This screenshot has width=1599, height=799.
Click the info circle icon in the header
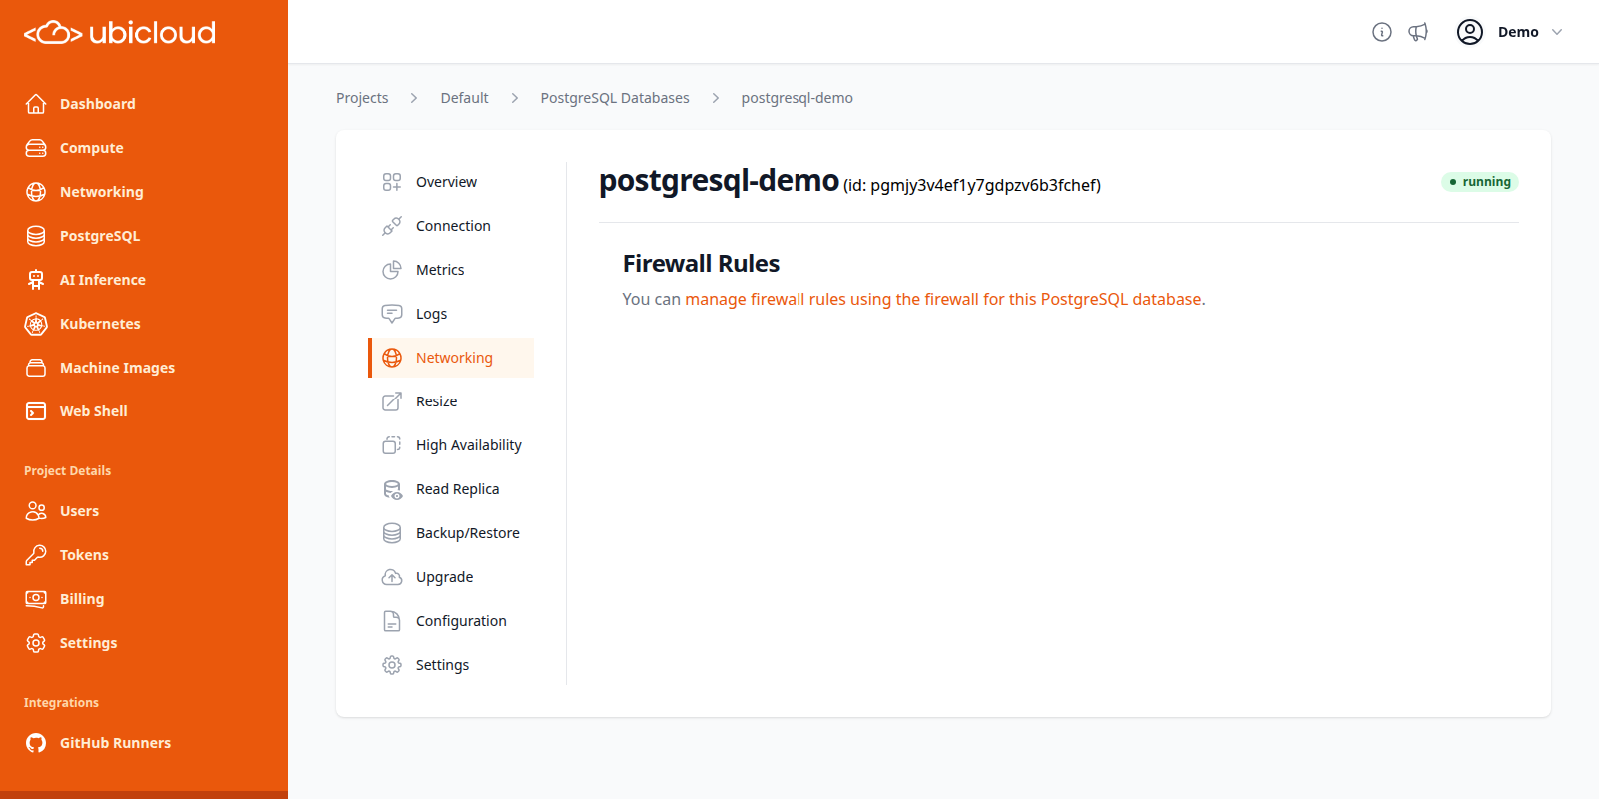1382,32
